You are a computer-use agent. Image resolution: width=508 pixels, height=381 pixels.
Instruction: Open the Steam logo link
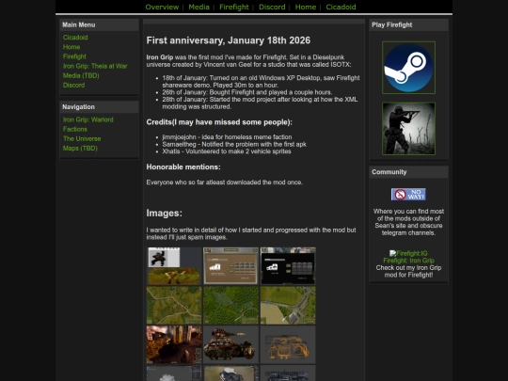[x=408, y=68]
